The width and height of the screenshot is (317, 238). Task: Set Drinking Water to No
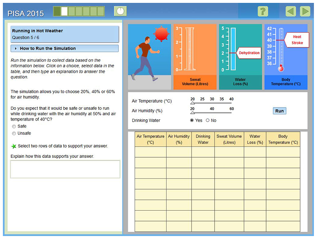pos(207,120)
